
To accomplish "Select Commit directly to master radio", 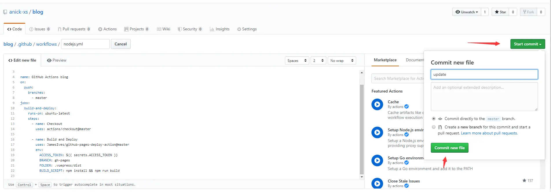I will tap(434, 119).
